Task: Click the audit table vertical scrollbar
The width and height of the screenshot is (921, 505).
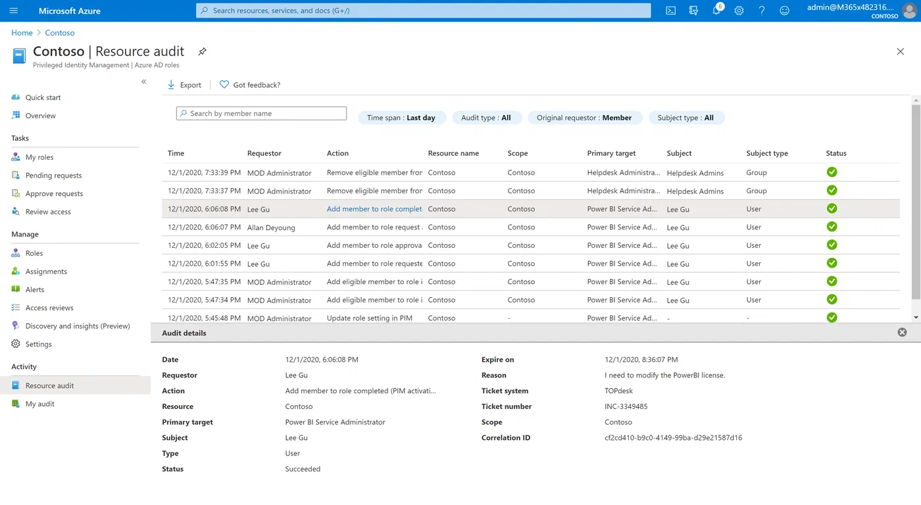Action: [915, 201]
